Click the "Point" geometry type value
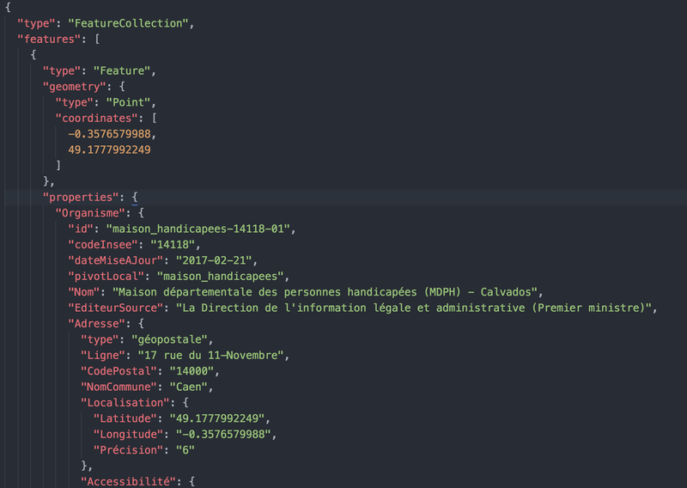Image resolution: width=687 pixels, height=488 pixels. click(136, 103)
